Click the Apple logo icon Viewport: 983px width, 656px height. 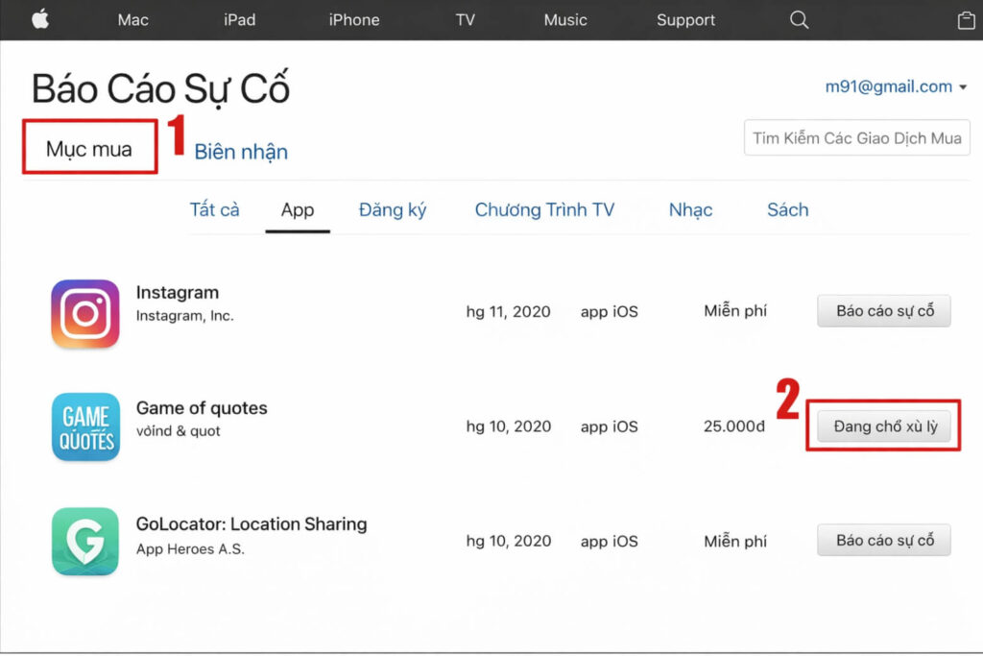(x=39, y=20)
